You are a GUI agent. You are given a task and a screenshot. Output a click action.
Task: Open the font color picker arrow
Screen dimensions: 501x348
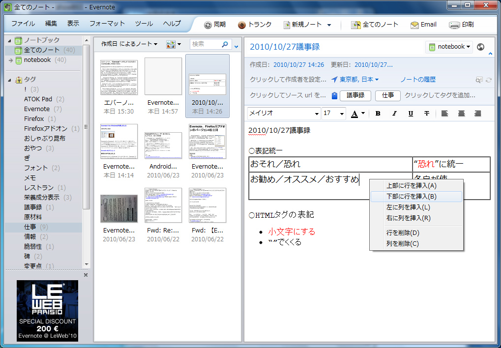[362, 114]
